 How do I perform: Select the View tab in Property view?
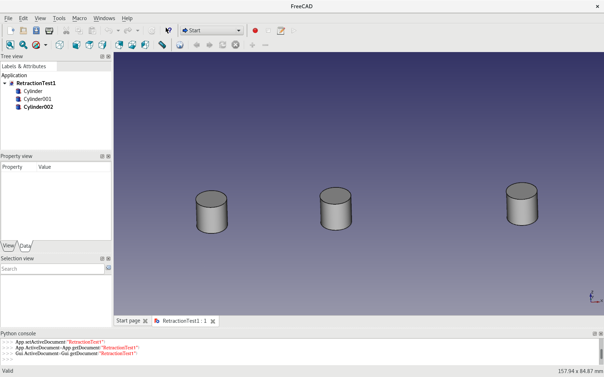(x=9, y=246)
